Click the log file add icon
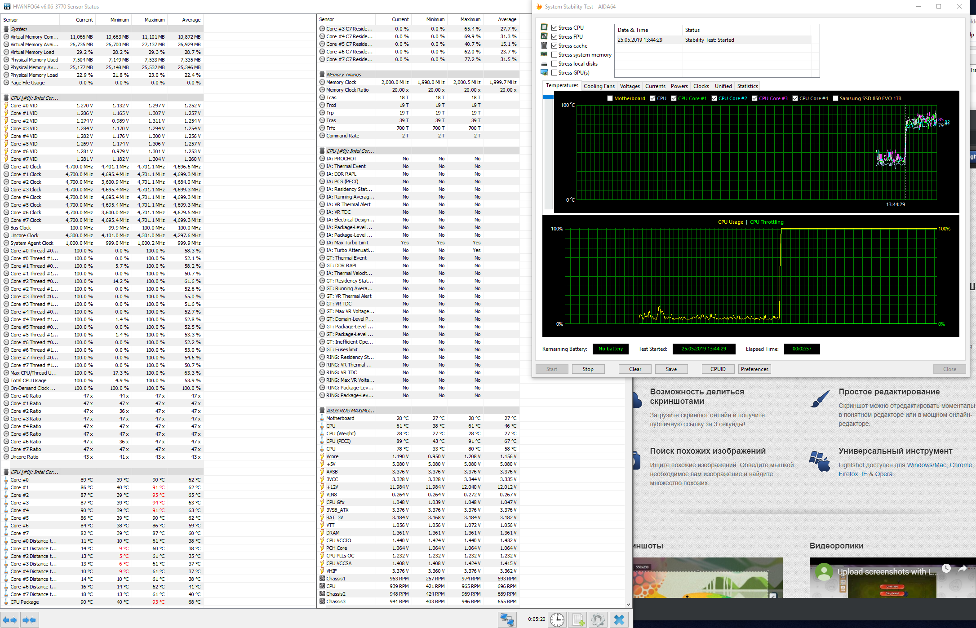 [x=578, y=620]
